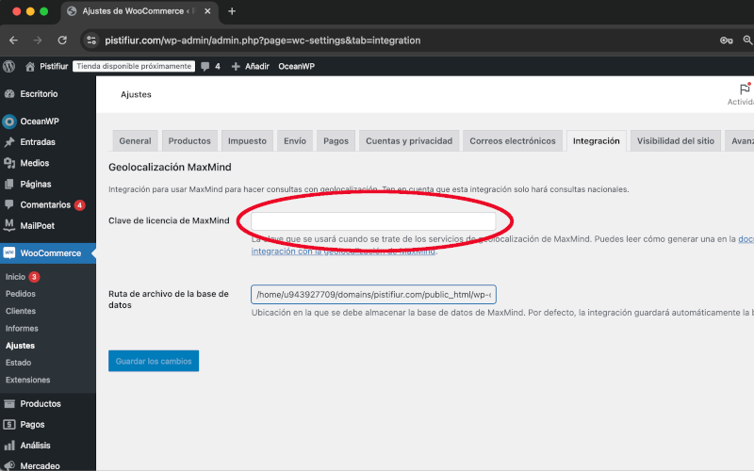Open the MaxMind integration documentation link
754x471 pixels.
[x=344, y=251]
